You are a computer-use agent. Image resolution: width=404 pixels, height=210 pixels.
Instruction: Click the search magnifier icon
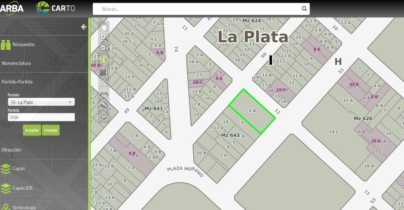pos(304,9)
